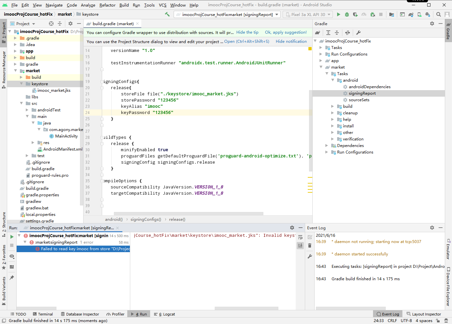
Task: Toggle the Device File Explorer side panel
Action: coord(448,286)
